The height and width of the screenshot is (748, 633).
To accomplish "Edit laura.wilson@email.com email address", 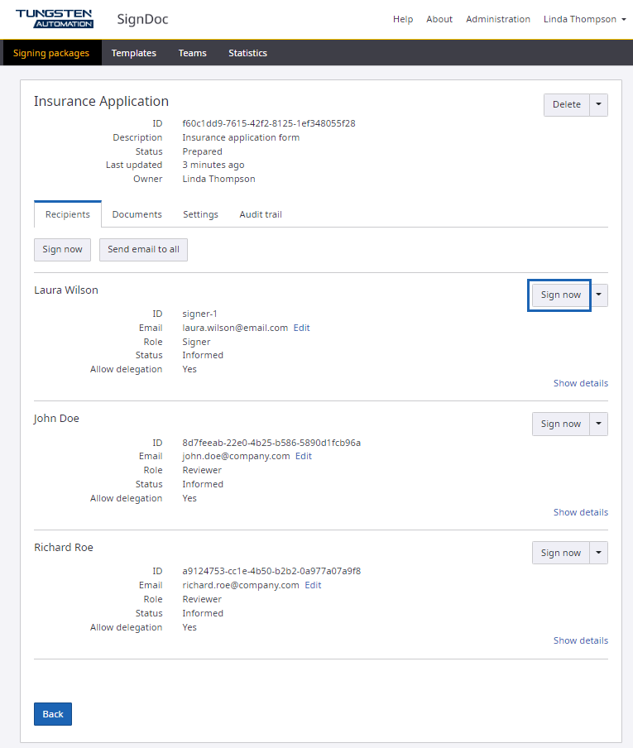I will (x=301, y=328).
